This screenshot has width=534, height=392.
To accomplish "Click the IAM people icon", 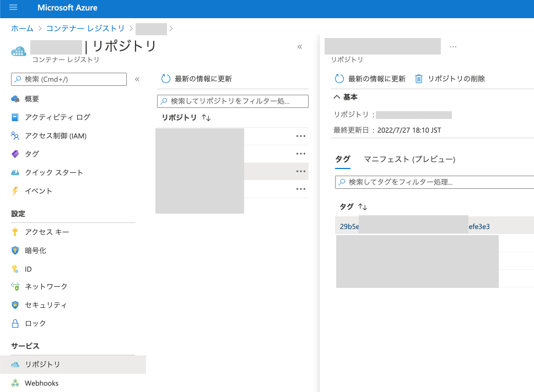I will (x=15, y=136).
